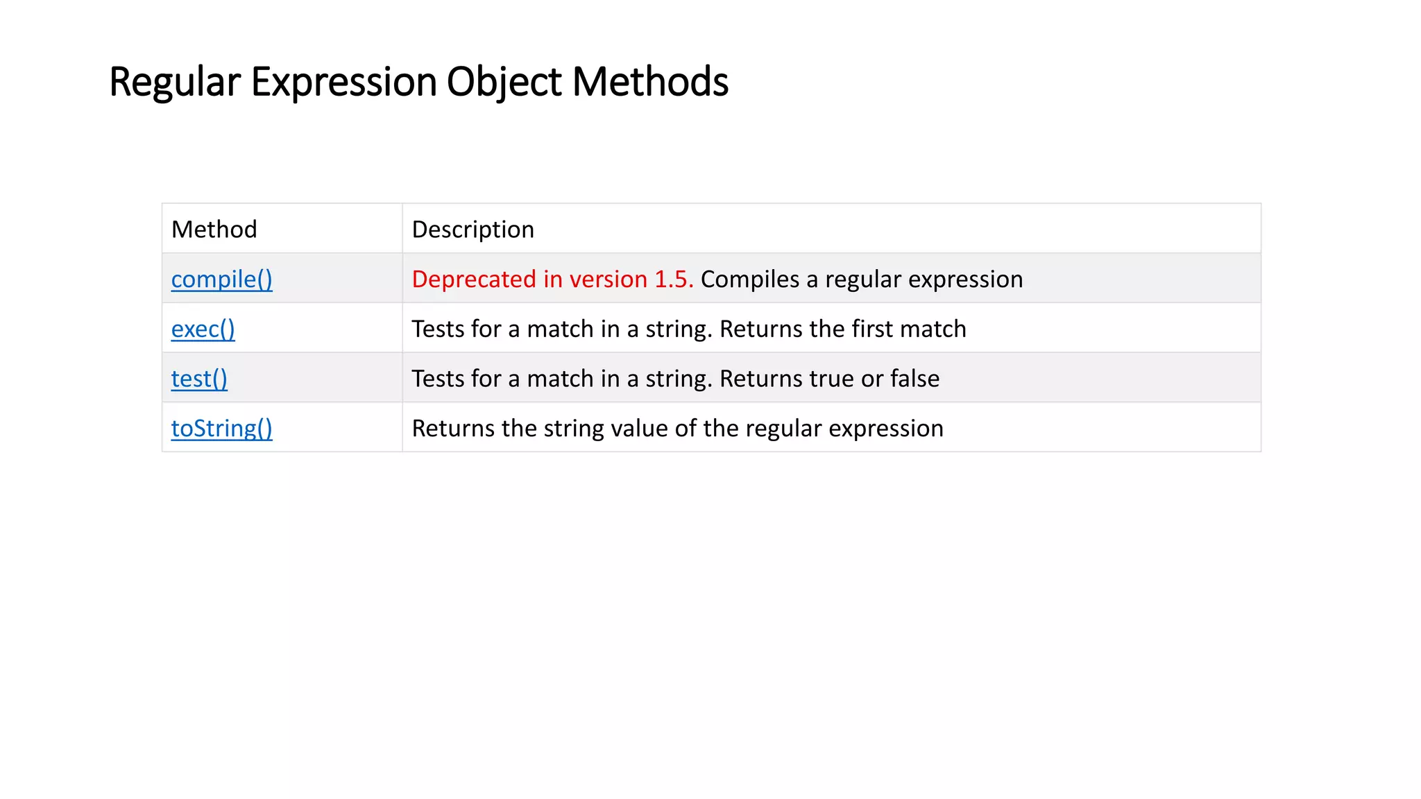Image resolution: width=1421 pixels, height=799 pixels.
Task: Select the toString() description about string value
Action: point(677,429)
